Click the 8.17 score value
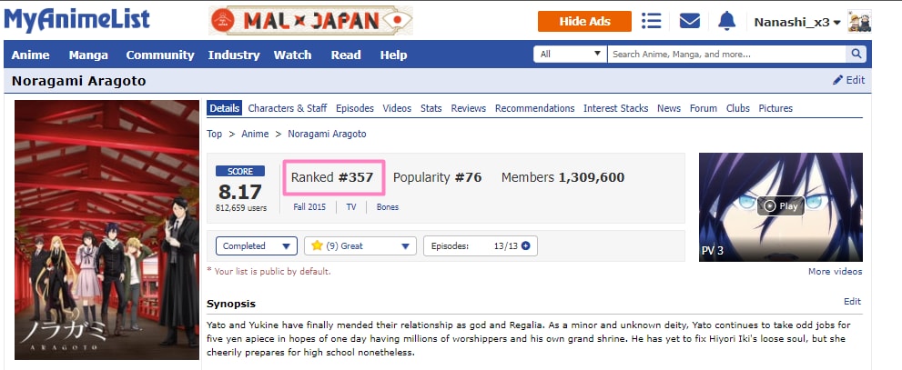902x370 pixels. click(240, 191)
